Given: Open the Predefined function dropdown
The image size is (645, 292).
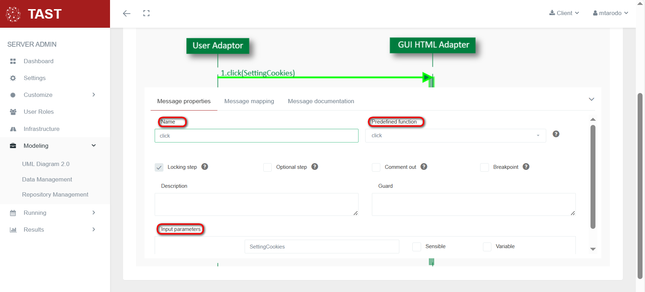Looking at the screenshot, I should coord(455,135).
